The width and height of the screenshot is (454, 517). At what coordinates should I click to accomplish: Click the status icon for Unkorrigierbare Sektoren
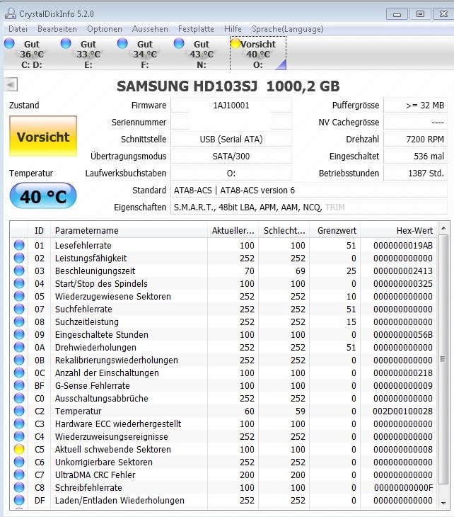19,462
